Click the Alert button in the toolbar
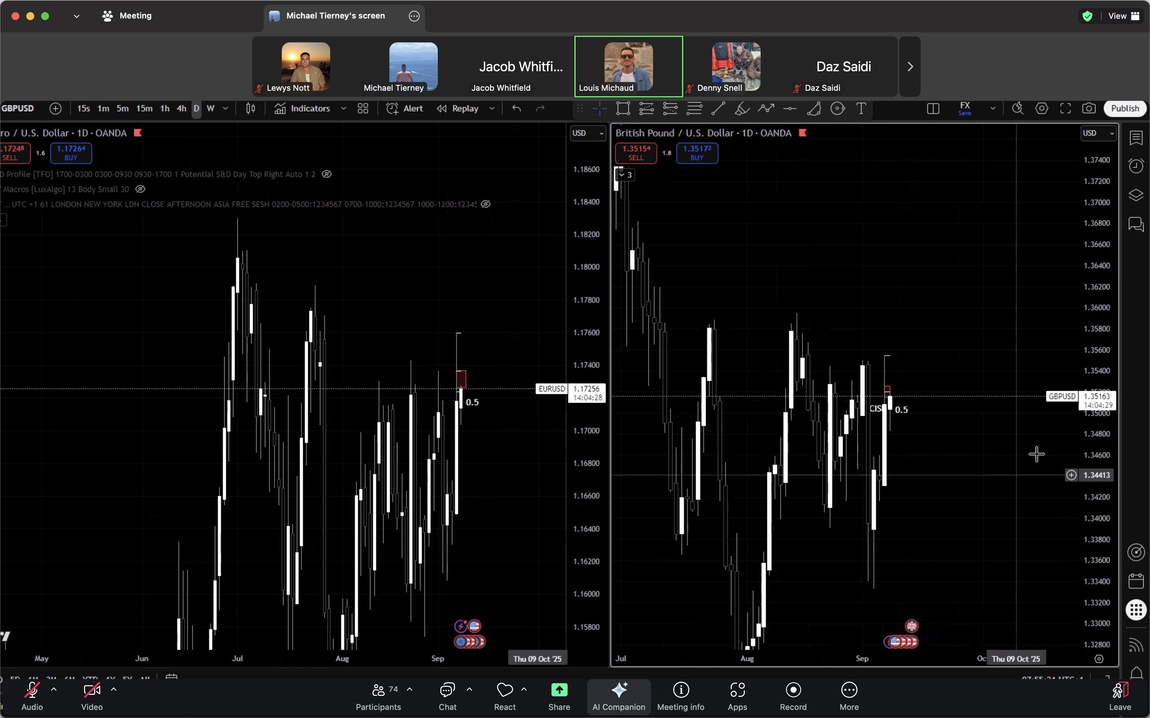Image resolution: width=1150 pixels, height=718 pixels. point(405,109)
